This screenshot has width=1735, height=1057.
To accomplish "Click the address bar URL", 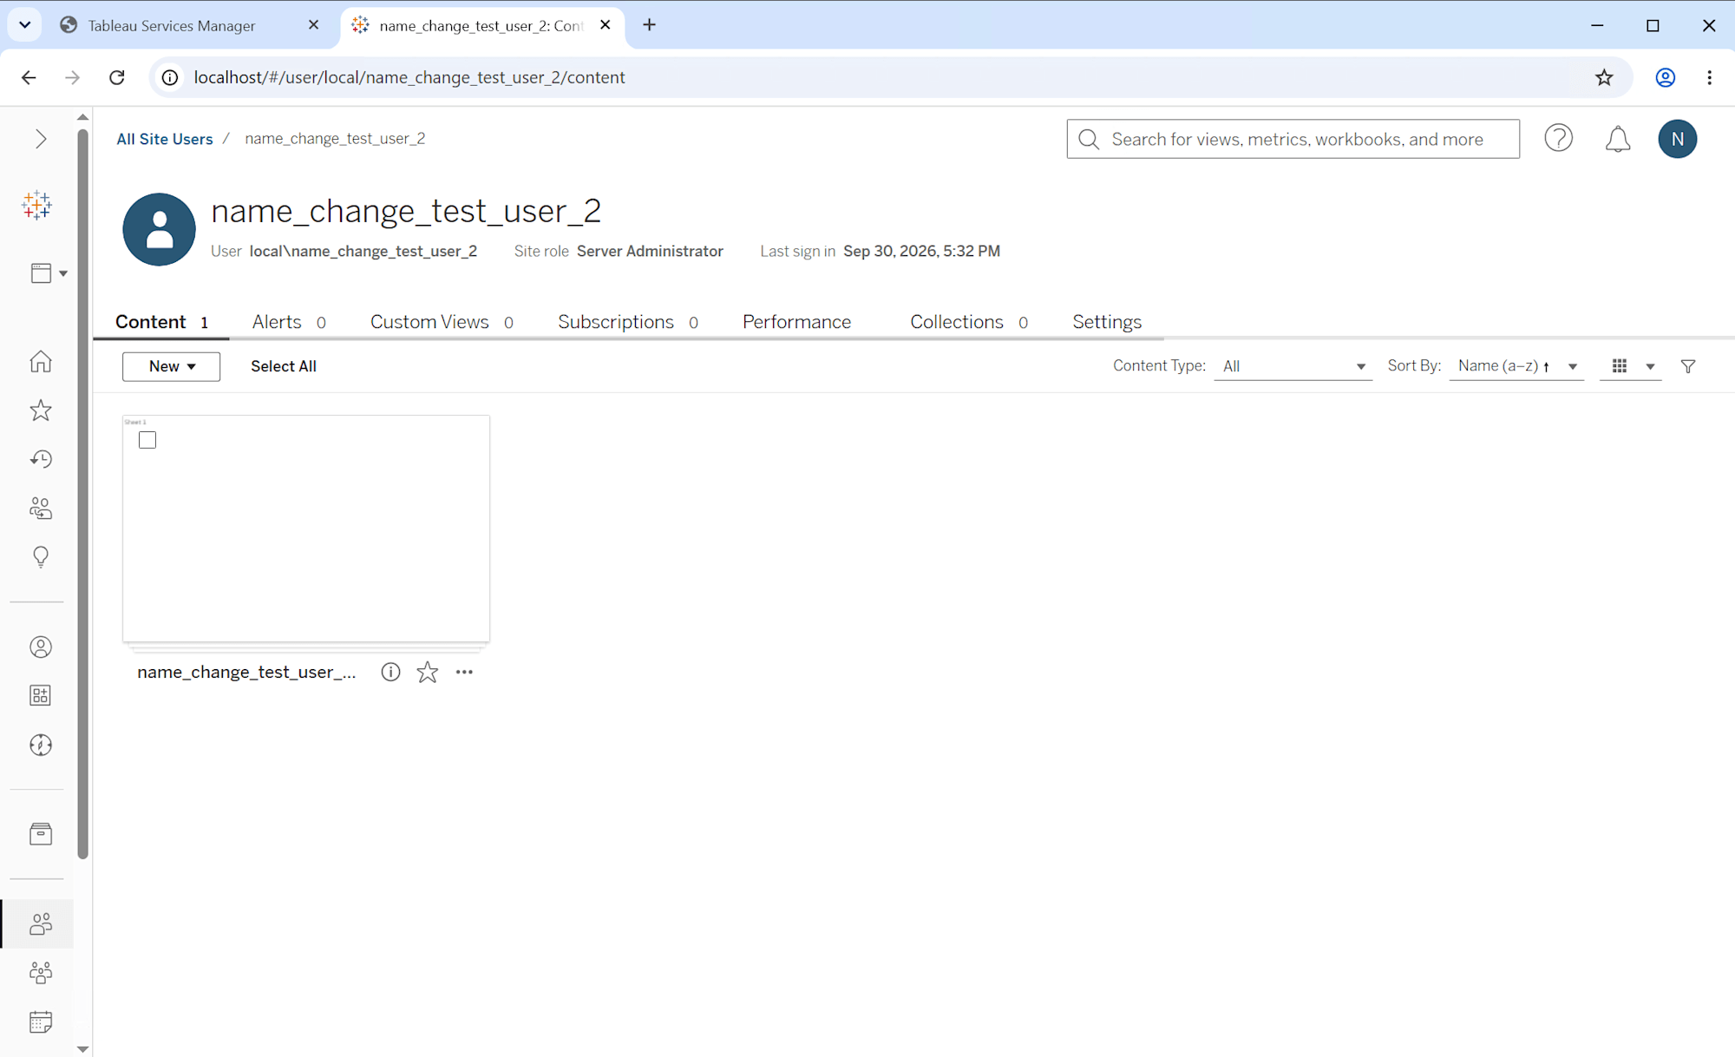I will point(409,77).
